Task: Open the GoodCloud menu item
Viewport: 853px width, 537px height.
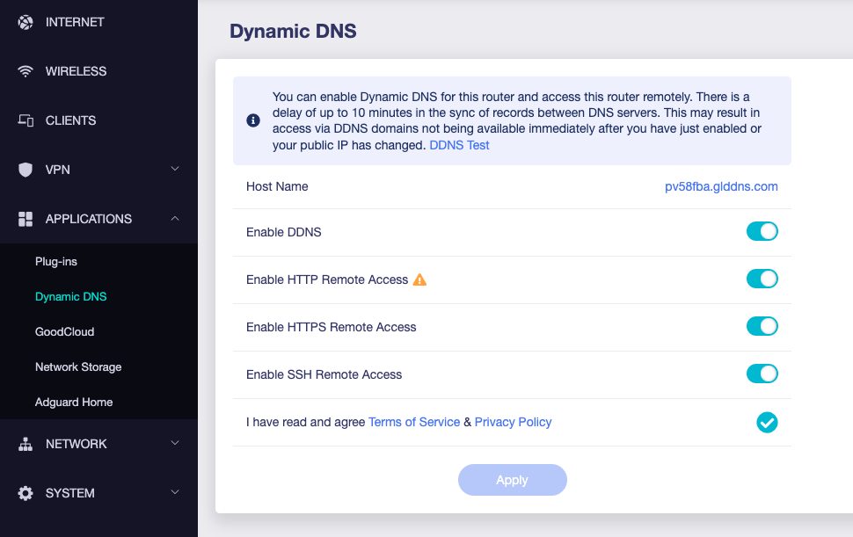Action: point(65,331)
